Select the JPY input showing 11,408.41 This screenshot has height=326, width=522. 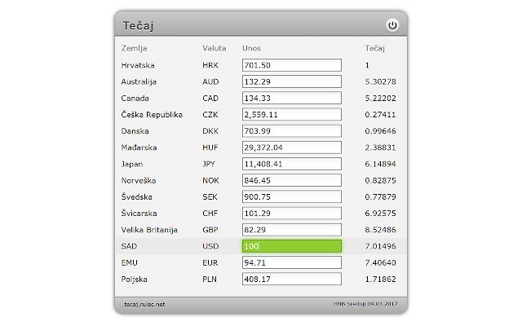pos(292,164)
